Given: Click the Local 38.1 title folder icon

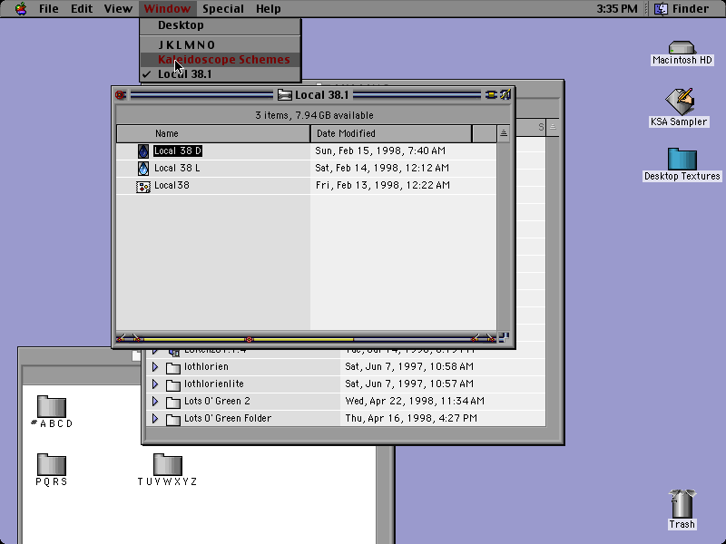Looking at the screenshot, I should tap(284, 95).
